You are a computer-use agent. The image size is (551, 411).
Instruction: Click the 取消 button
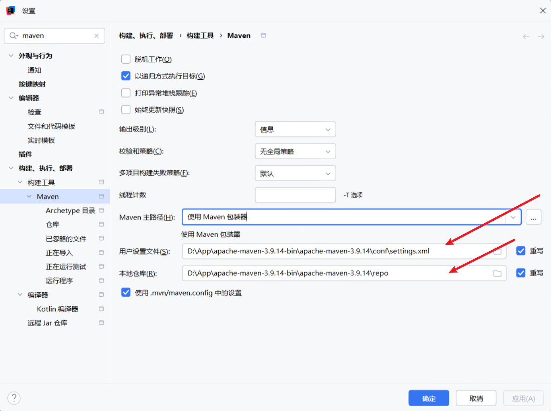[x=476, y=398]
